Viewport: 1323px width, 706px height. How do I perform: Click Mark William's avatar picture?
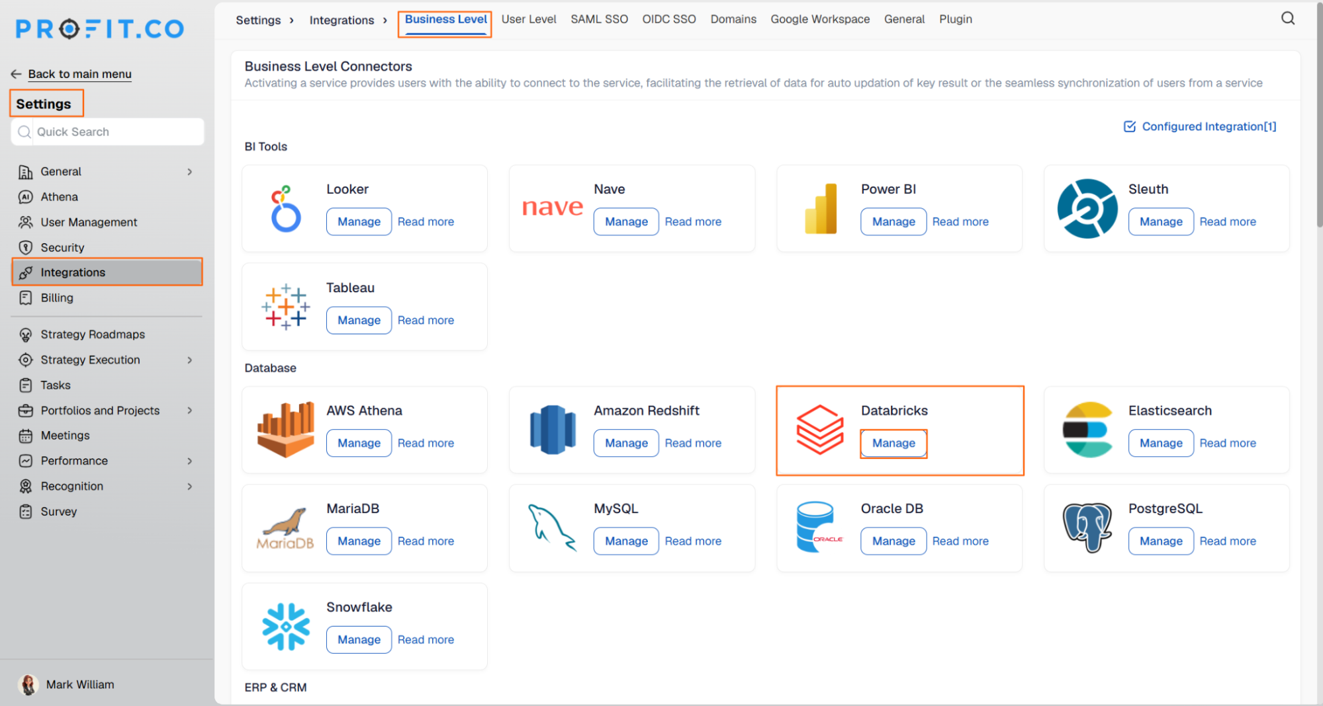pyautogui.click(x=28, y=684)
